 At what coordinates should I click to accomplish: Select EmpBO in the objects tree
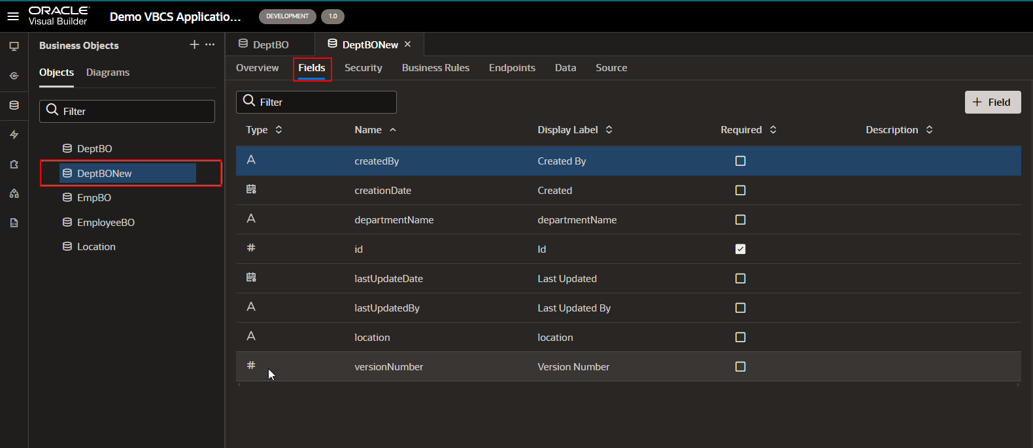[93, 198]
